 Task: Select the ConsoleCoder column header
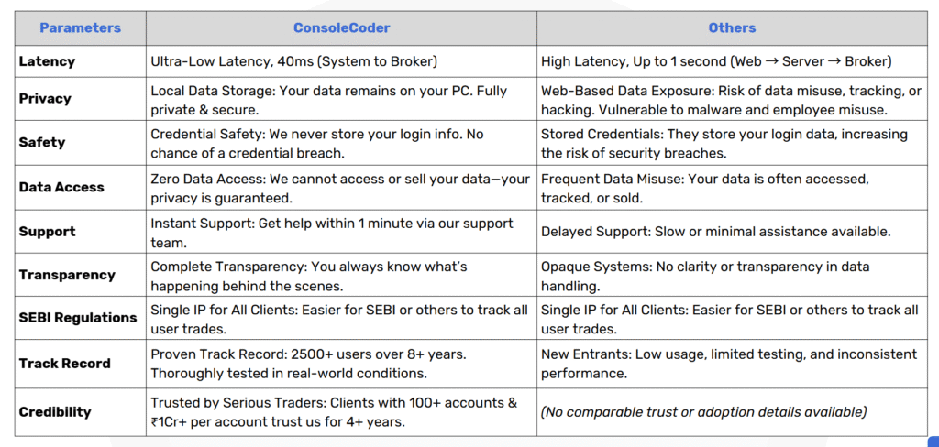[341, 27]
